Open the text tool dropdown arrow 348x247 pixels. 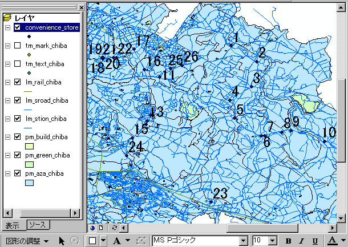128,241
